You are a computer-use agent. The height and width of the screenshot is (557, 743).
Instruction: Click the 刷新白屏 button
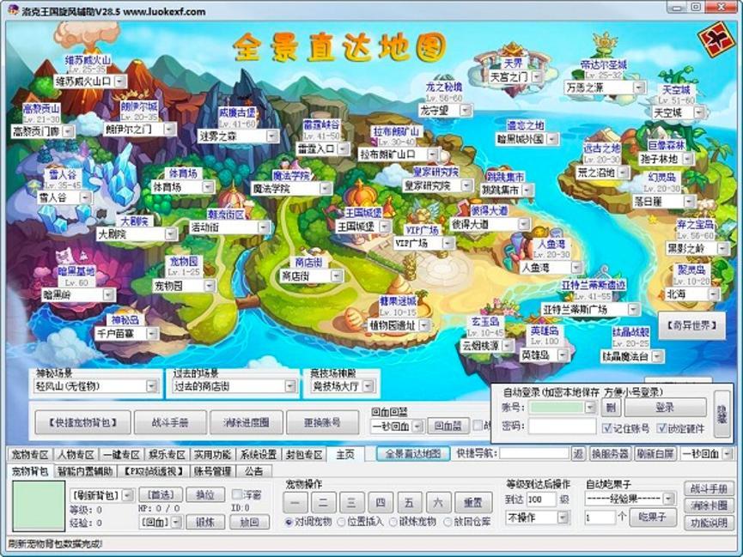[655, 454]
